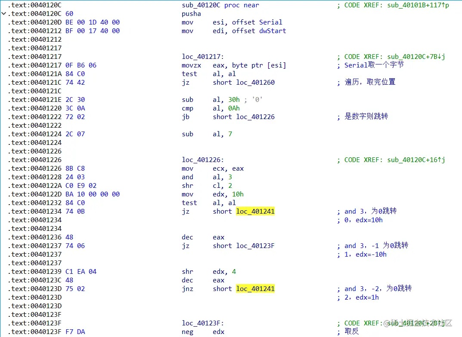Click comment '遍历，取完位置'
This screenshot has height=337, width=462.
point(370,82)
